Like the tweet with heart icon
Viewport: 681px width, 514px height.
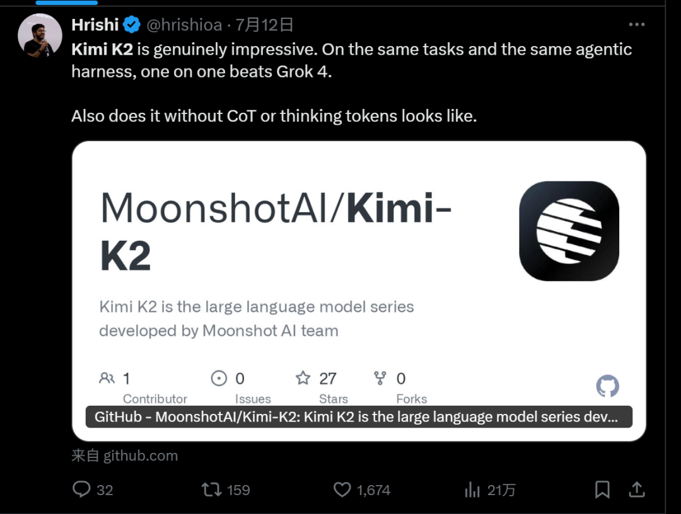(342, 489)
